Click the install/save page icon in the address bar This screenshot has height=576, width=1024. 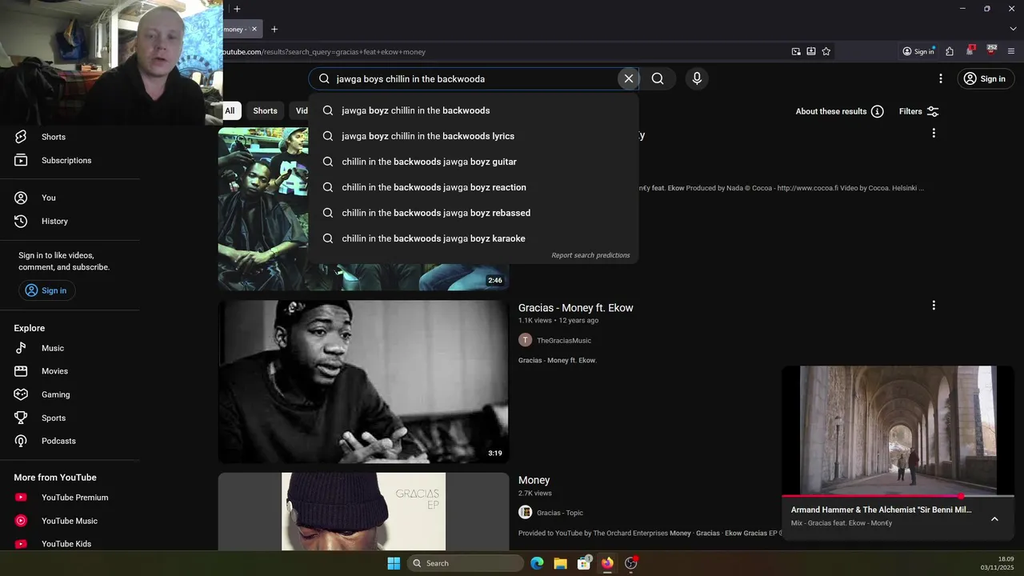[x=811, y=51]
